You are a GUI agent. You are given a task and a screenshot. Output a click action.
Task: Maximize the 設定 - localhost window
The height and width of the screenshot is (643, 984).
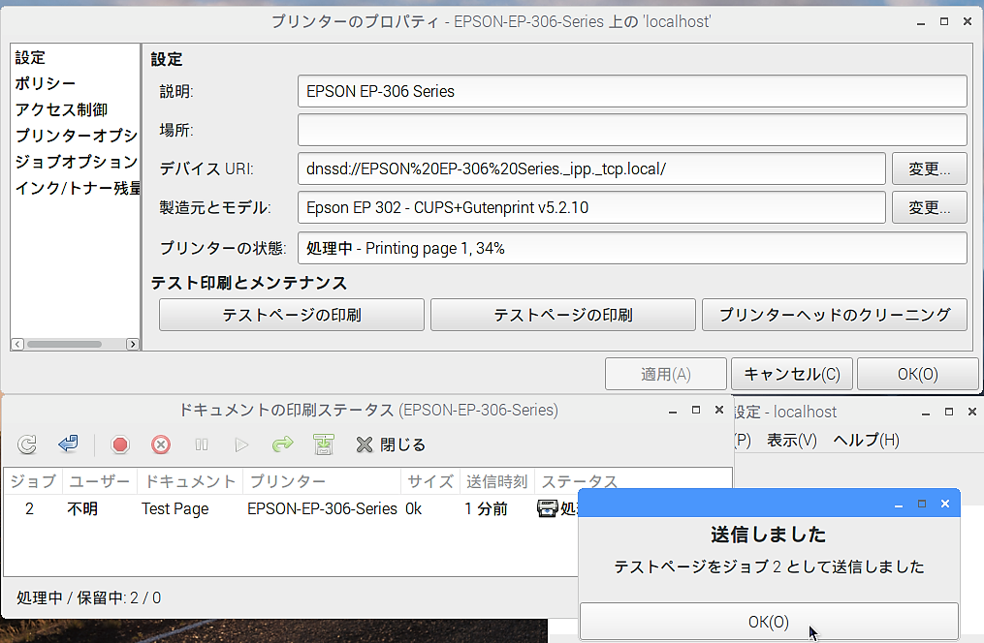tap(949, 412)
